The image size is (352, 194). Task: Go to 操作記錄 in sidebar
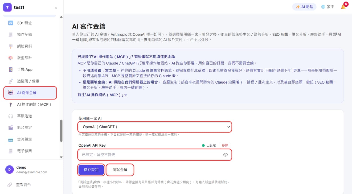point(30,35)
